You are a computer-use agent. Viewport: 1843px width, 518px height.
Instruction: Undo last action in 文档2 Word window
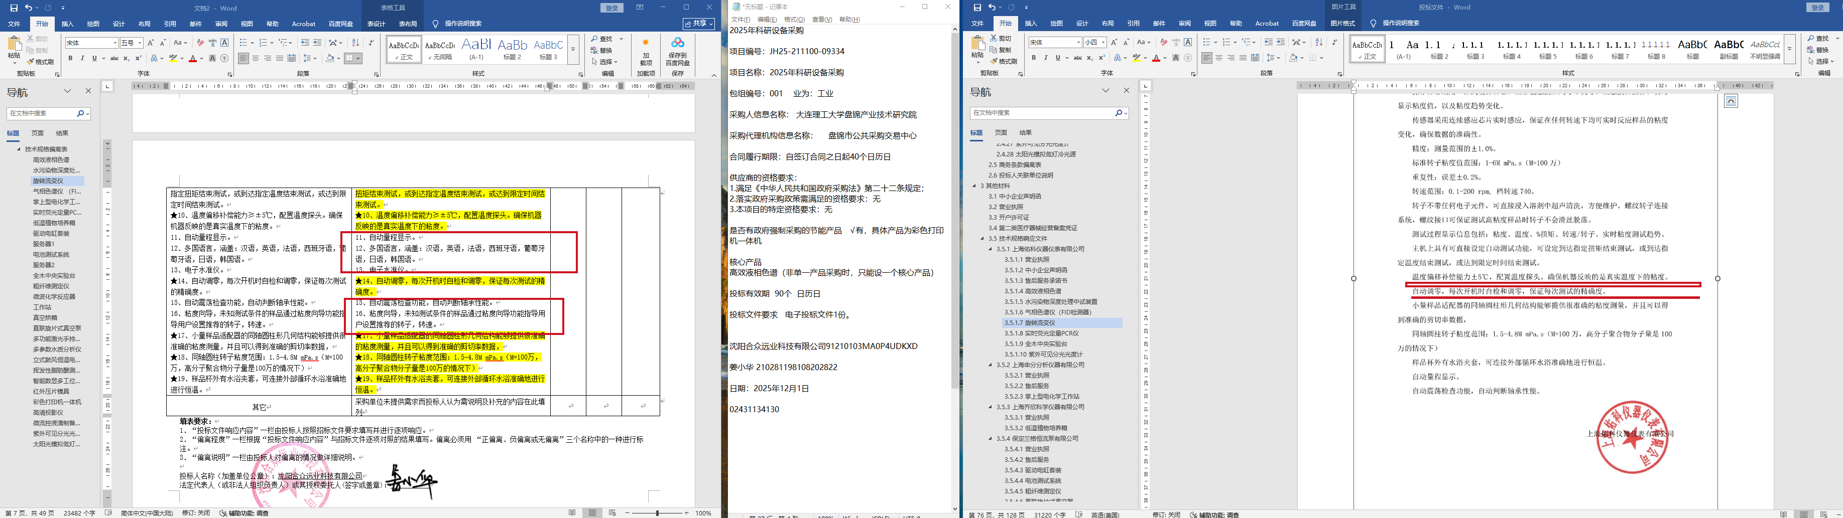click(28, 8)
